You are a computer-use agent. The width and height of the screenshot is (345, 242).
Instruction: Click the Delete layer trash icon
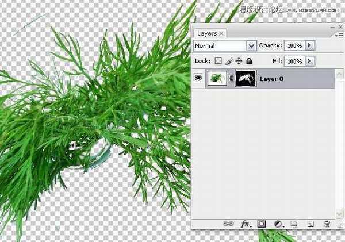pyautogui.click(x=327, y=223)
